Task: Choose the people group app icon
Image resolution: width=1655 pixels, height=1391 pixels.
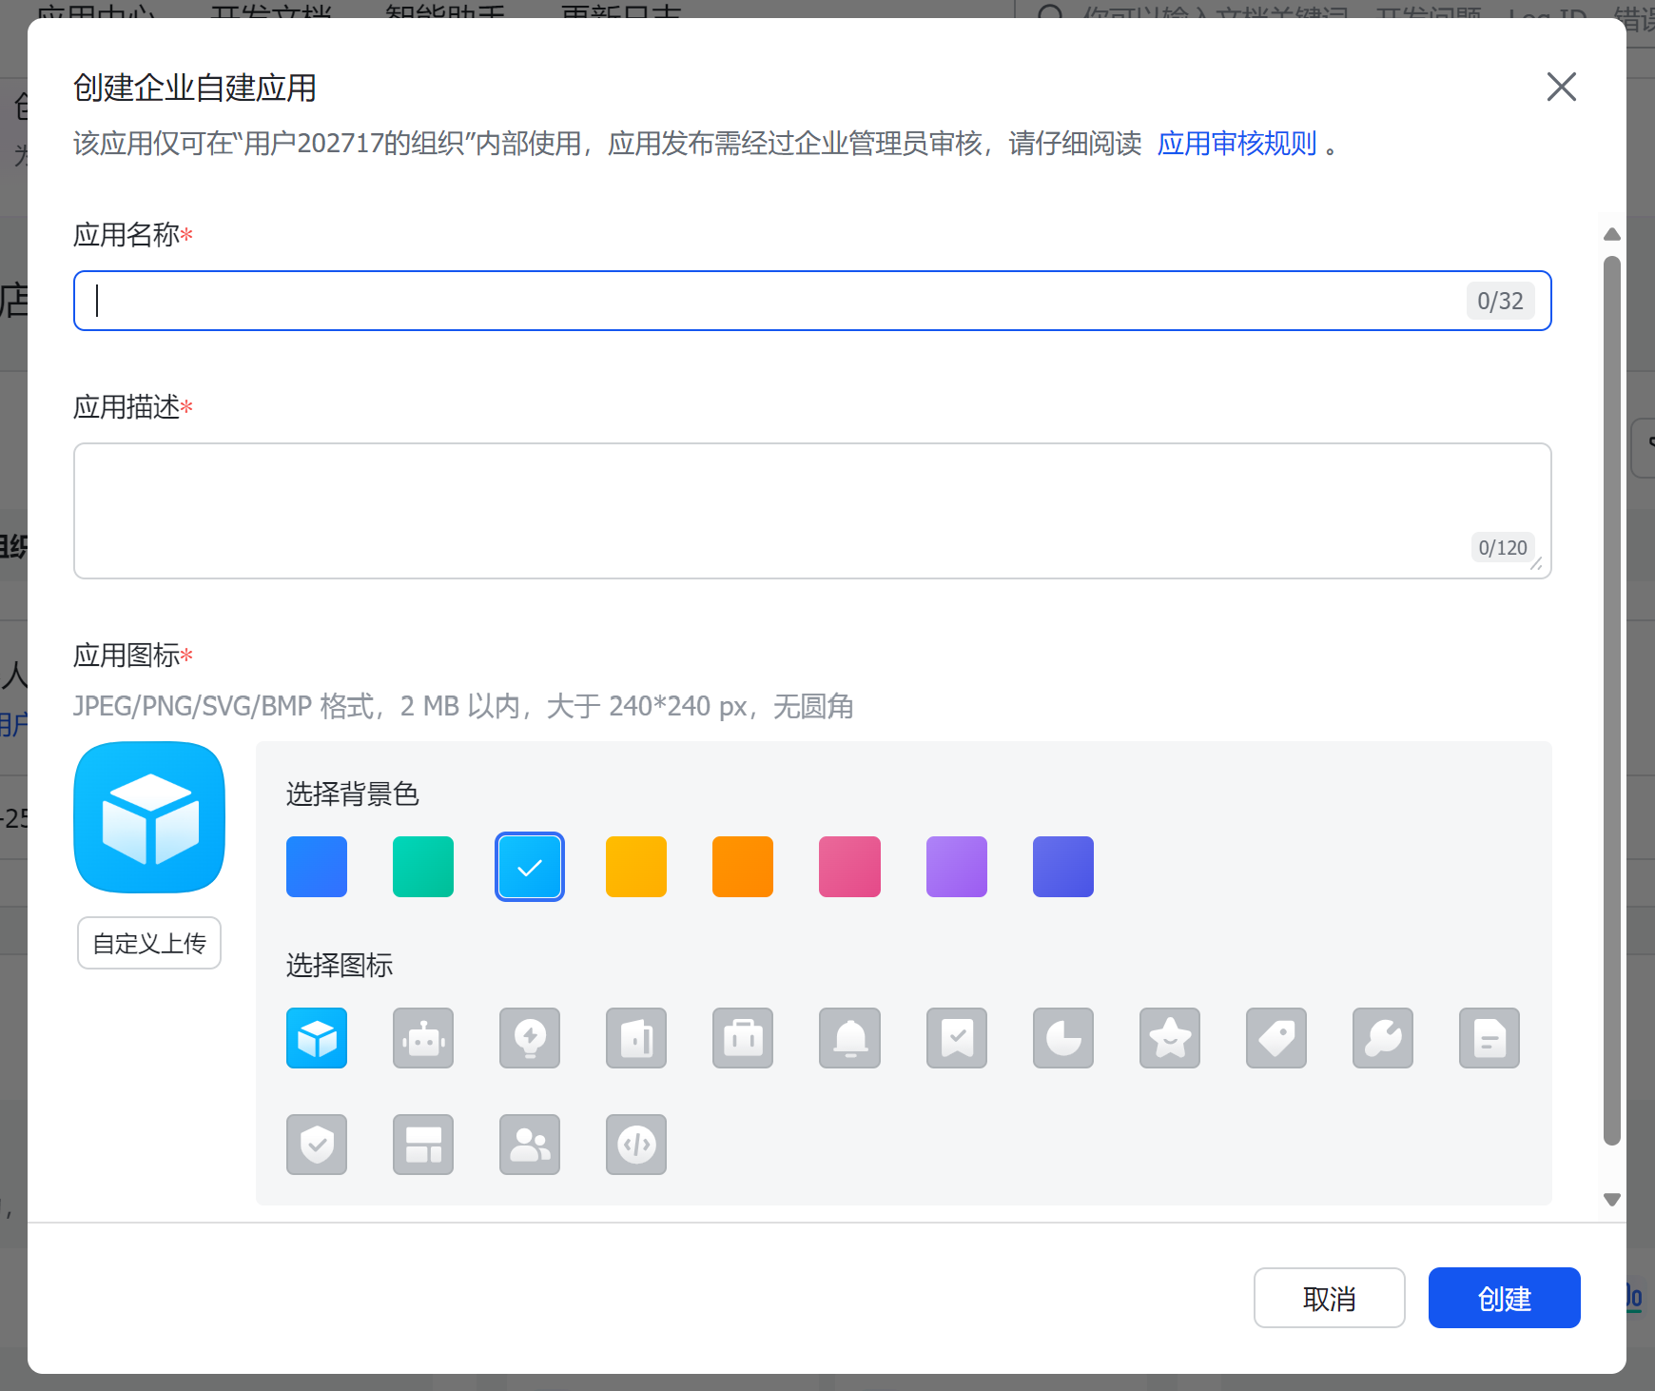Action: tap(530, 1145)
